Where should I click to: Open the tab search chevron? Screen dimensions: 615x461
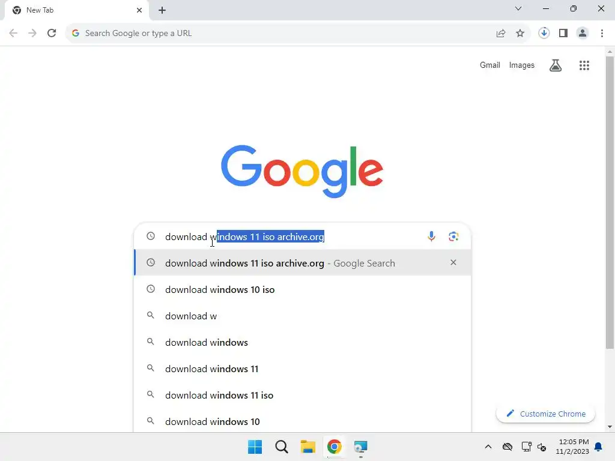(518, 8)
